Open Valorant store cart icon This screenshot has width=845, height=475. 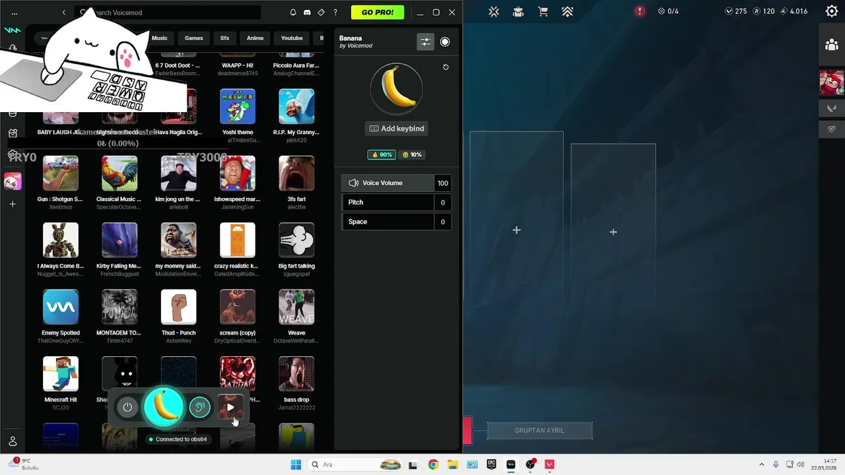[x=543, y=11]
